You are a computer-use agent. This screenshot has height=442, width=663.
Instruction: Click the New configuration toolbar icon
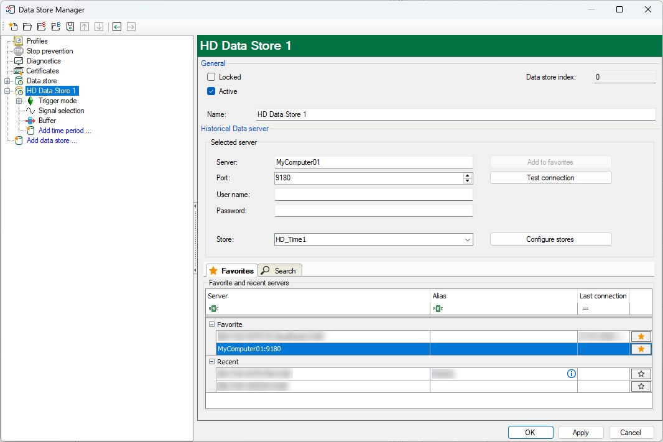pyautogui.click(x=12, y=27)
